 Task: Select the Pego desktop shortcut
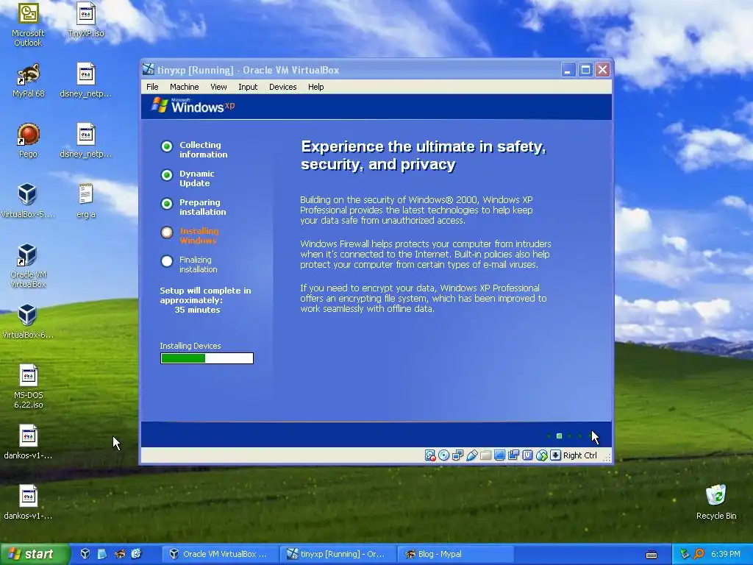pos(28,141)
